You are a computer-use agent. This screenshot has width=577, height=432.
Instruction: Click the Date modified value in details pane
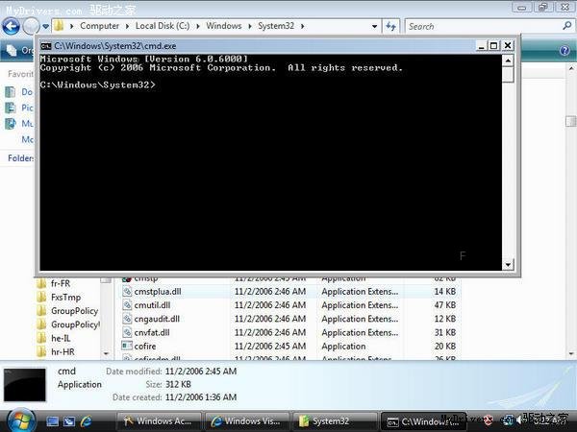(201, 371)
